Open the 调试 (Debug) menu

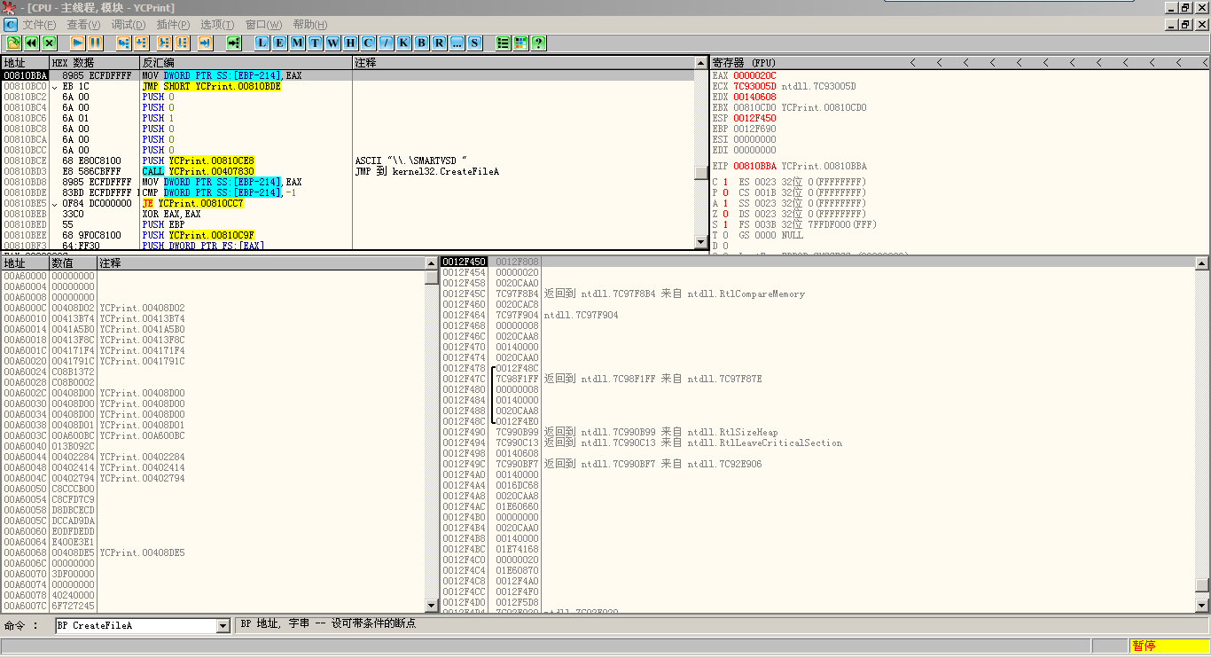pos(129,25)
